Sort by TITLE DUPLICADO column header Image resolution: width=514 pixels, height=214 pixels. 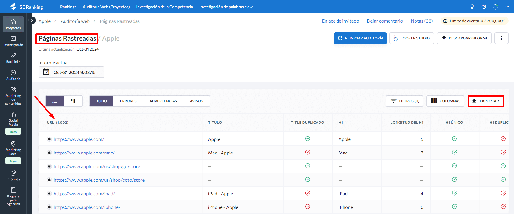pyautogui.click(x=307, y=122)
